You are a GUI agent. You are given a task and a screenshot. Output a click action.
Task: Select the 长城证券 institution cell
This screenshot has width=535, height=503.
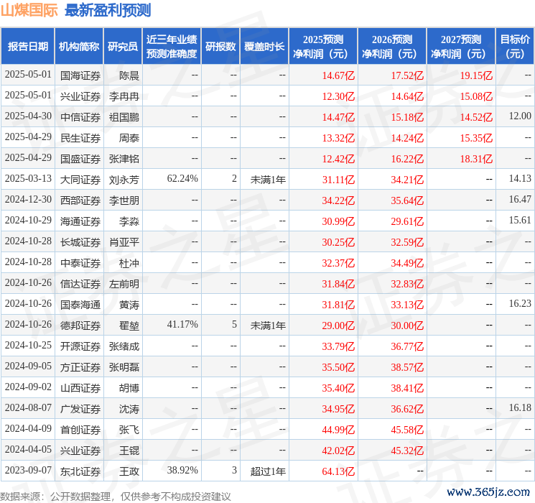(x=80, y=242)
